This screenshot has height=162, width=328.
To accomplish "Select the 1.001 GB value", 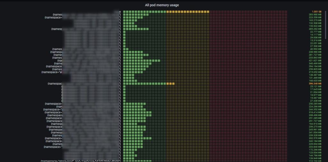I will pos(316,12).
